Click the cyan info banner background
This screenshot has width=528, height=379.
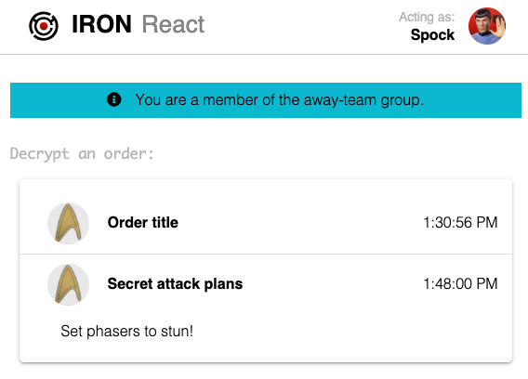266,100
